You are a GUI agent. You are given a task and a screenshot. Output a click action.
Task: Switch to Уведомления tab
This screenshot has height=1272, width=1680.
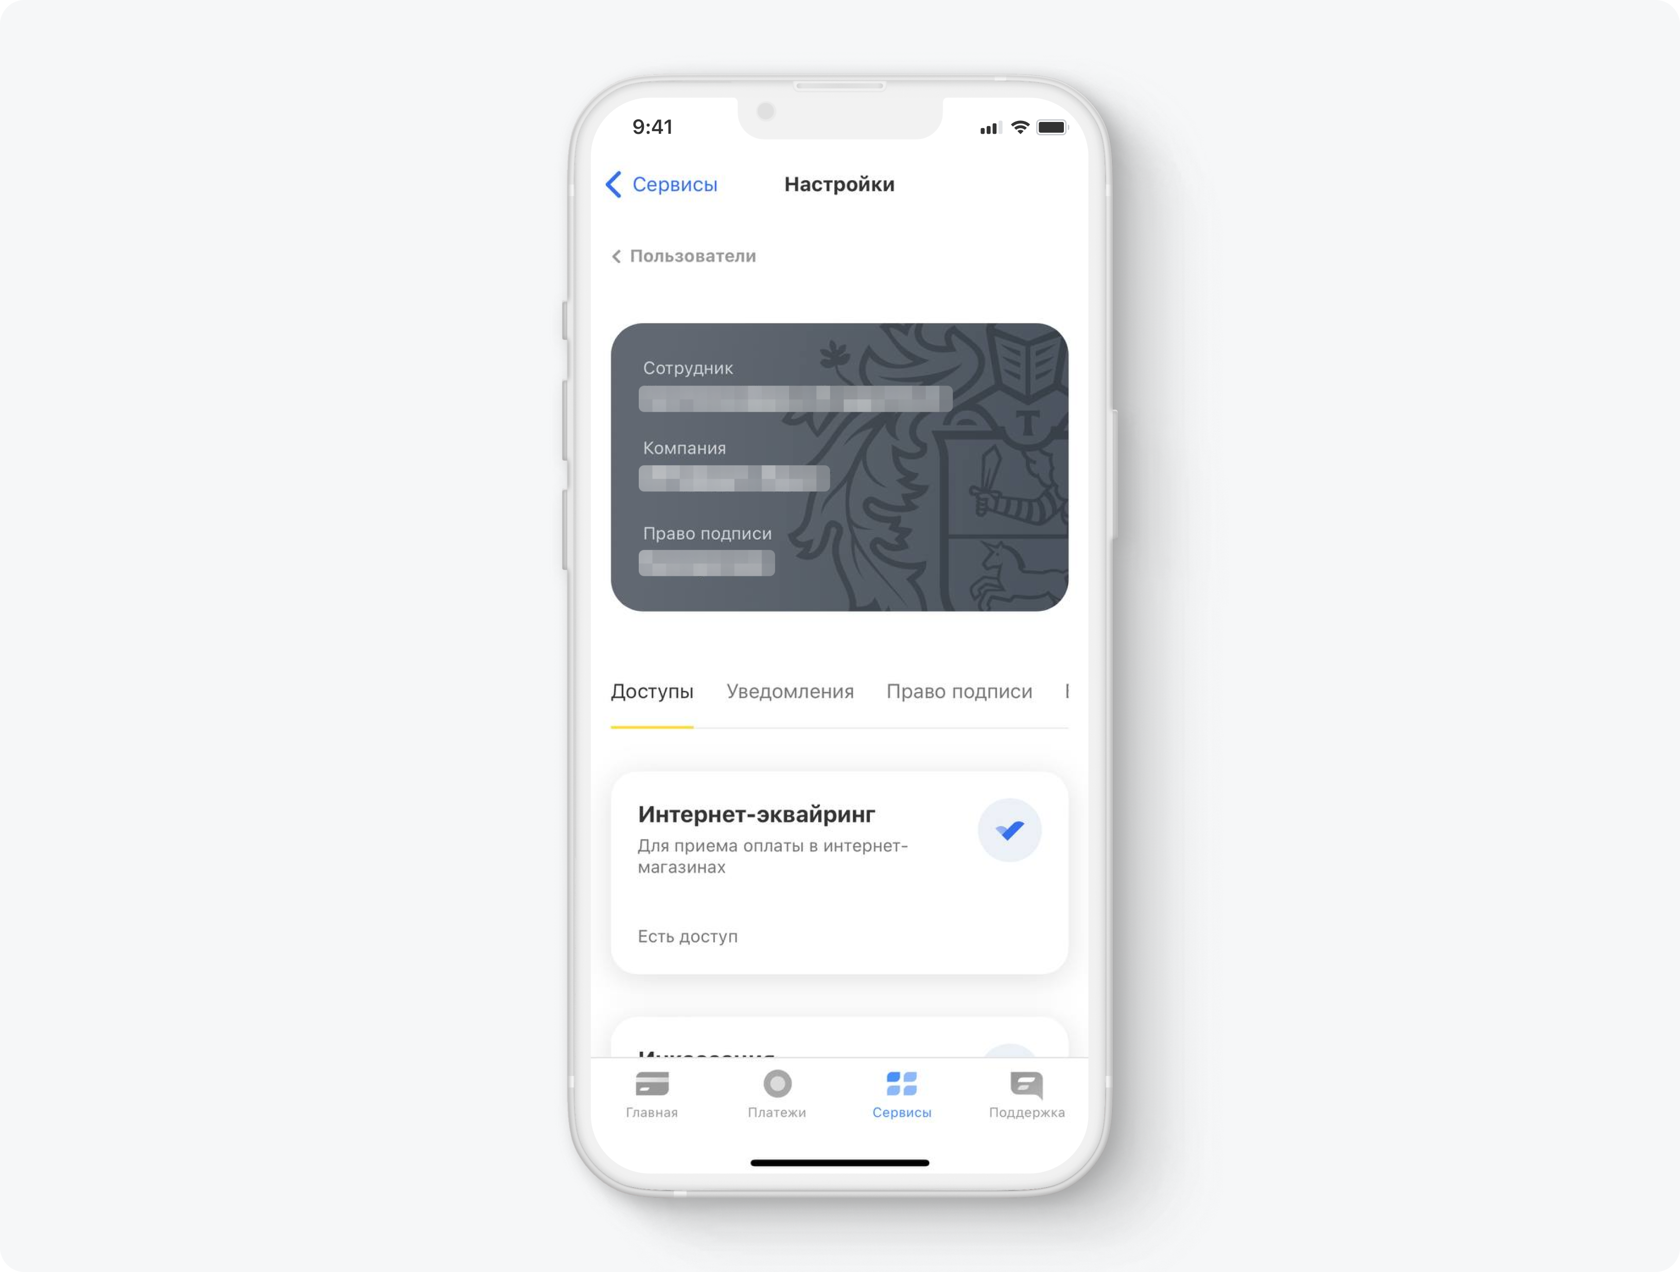point(791,691)
